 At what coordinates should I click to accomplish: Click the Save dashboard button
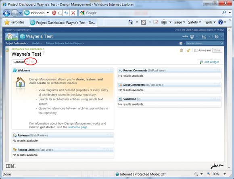click(x=217, y=50)
